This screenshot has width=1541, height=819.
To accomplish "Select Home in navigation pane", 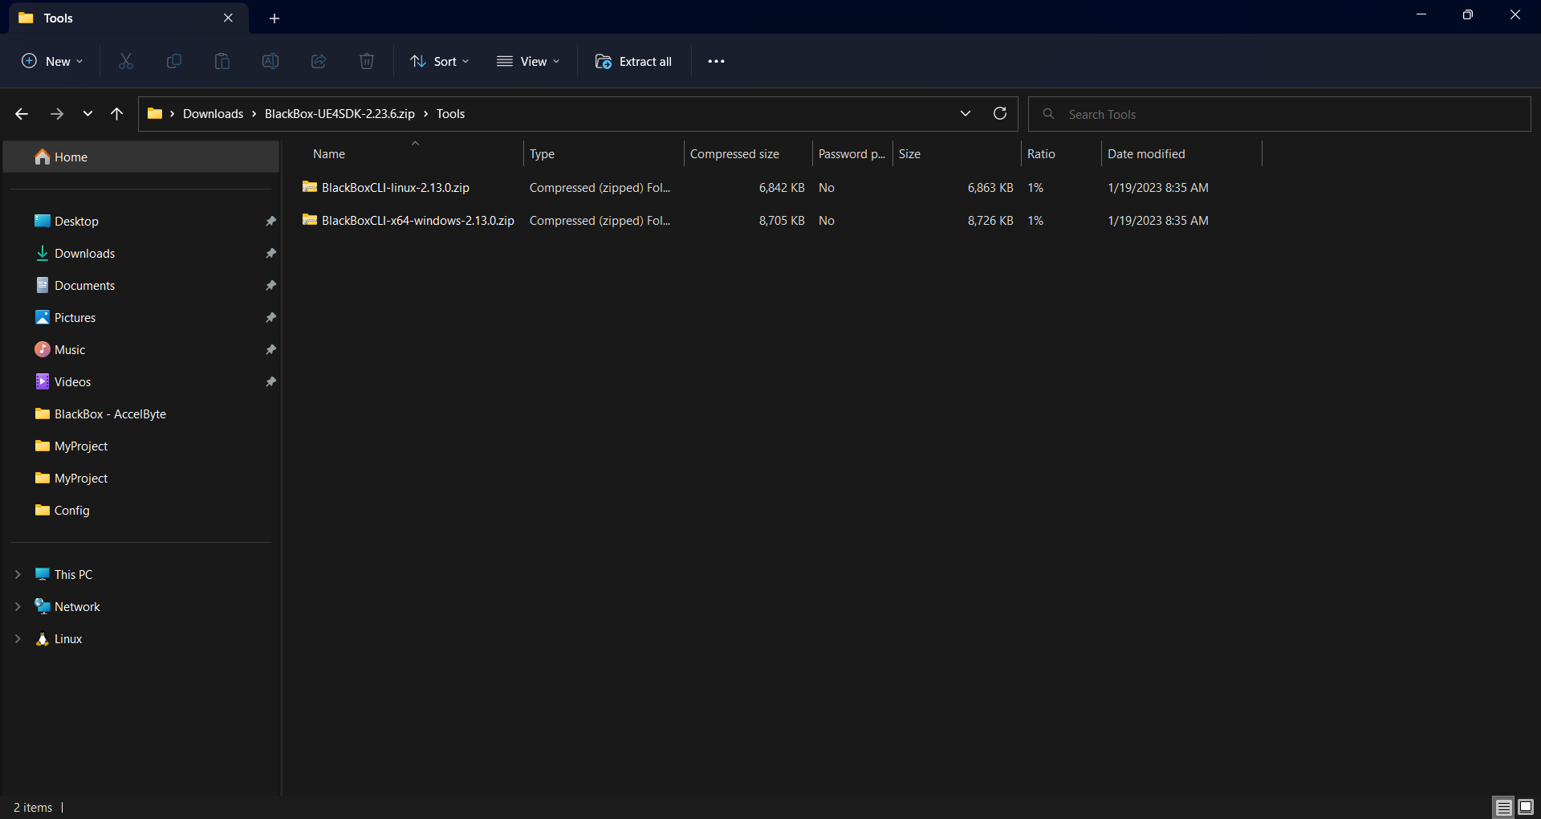I will 141,157.
